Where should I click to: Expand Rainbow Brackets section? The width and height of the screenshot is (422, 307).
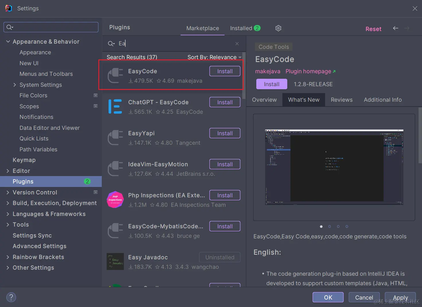point(8,257)
